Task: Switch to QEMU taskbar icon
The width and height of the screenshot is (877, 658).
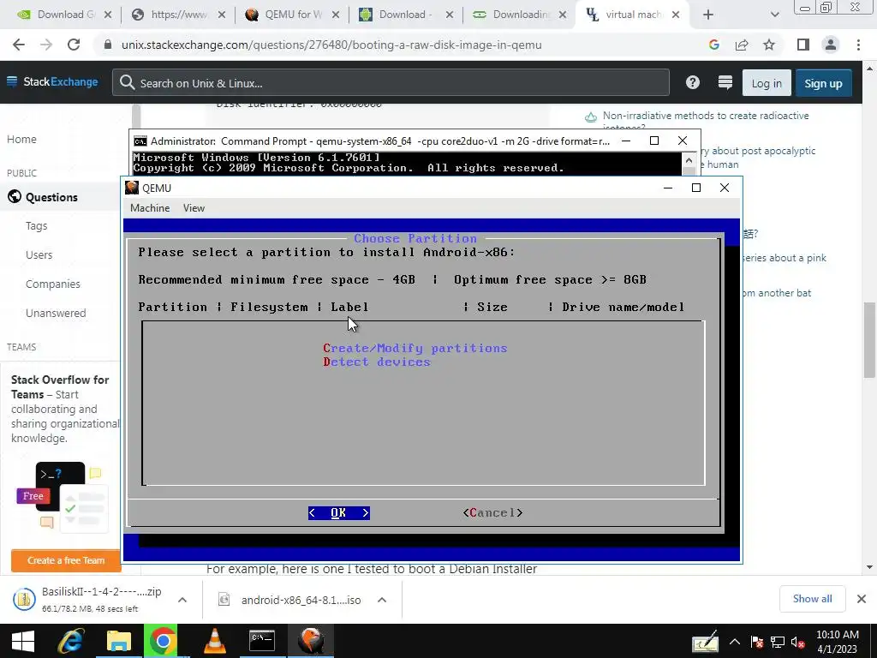Action: [x=311, y=641]
